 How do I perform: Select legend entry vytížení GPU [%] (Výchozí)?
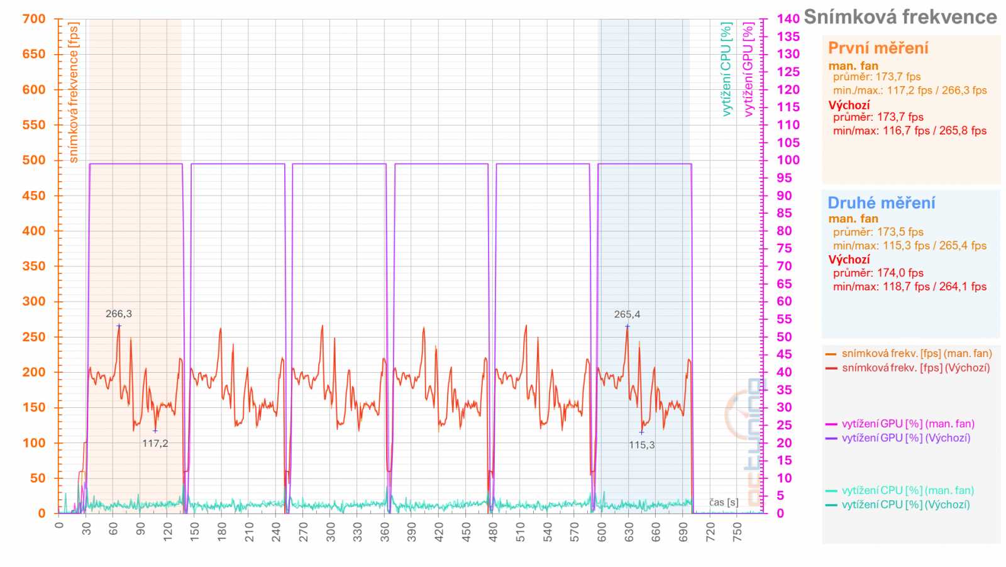click(906, 438)
